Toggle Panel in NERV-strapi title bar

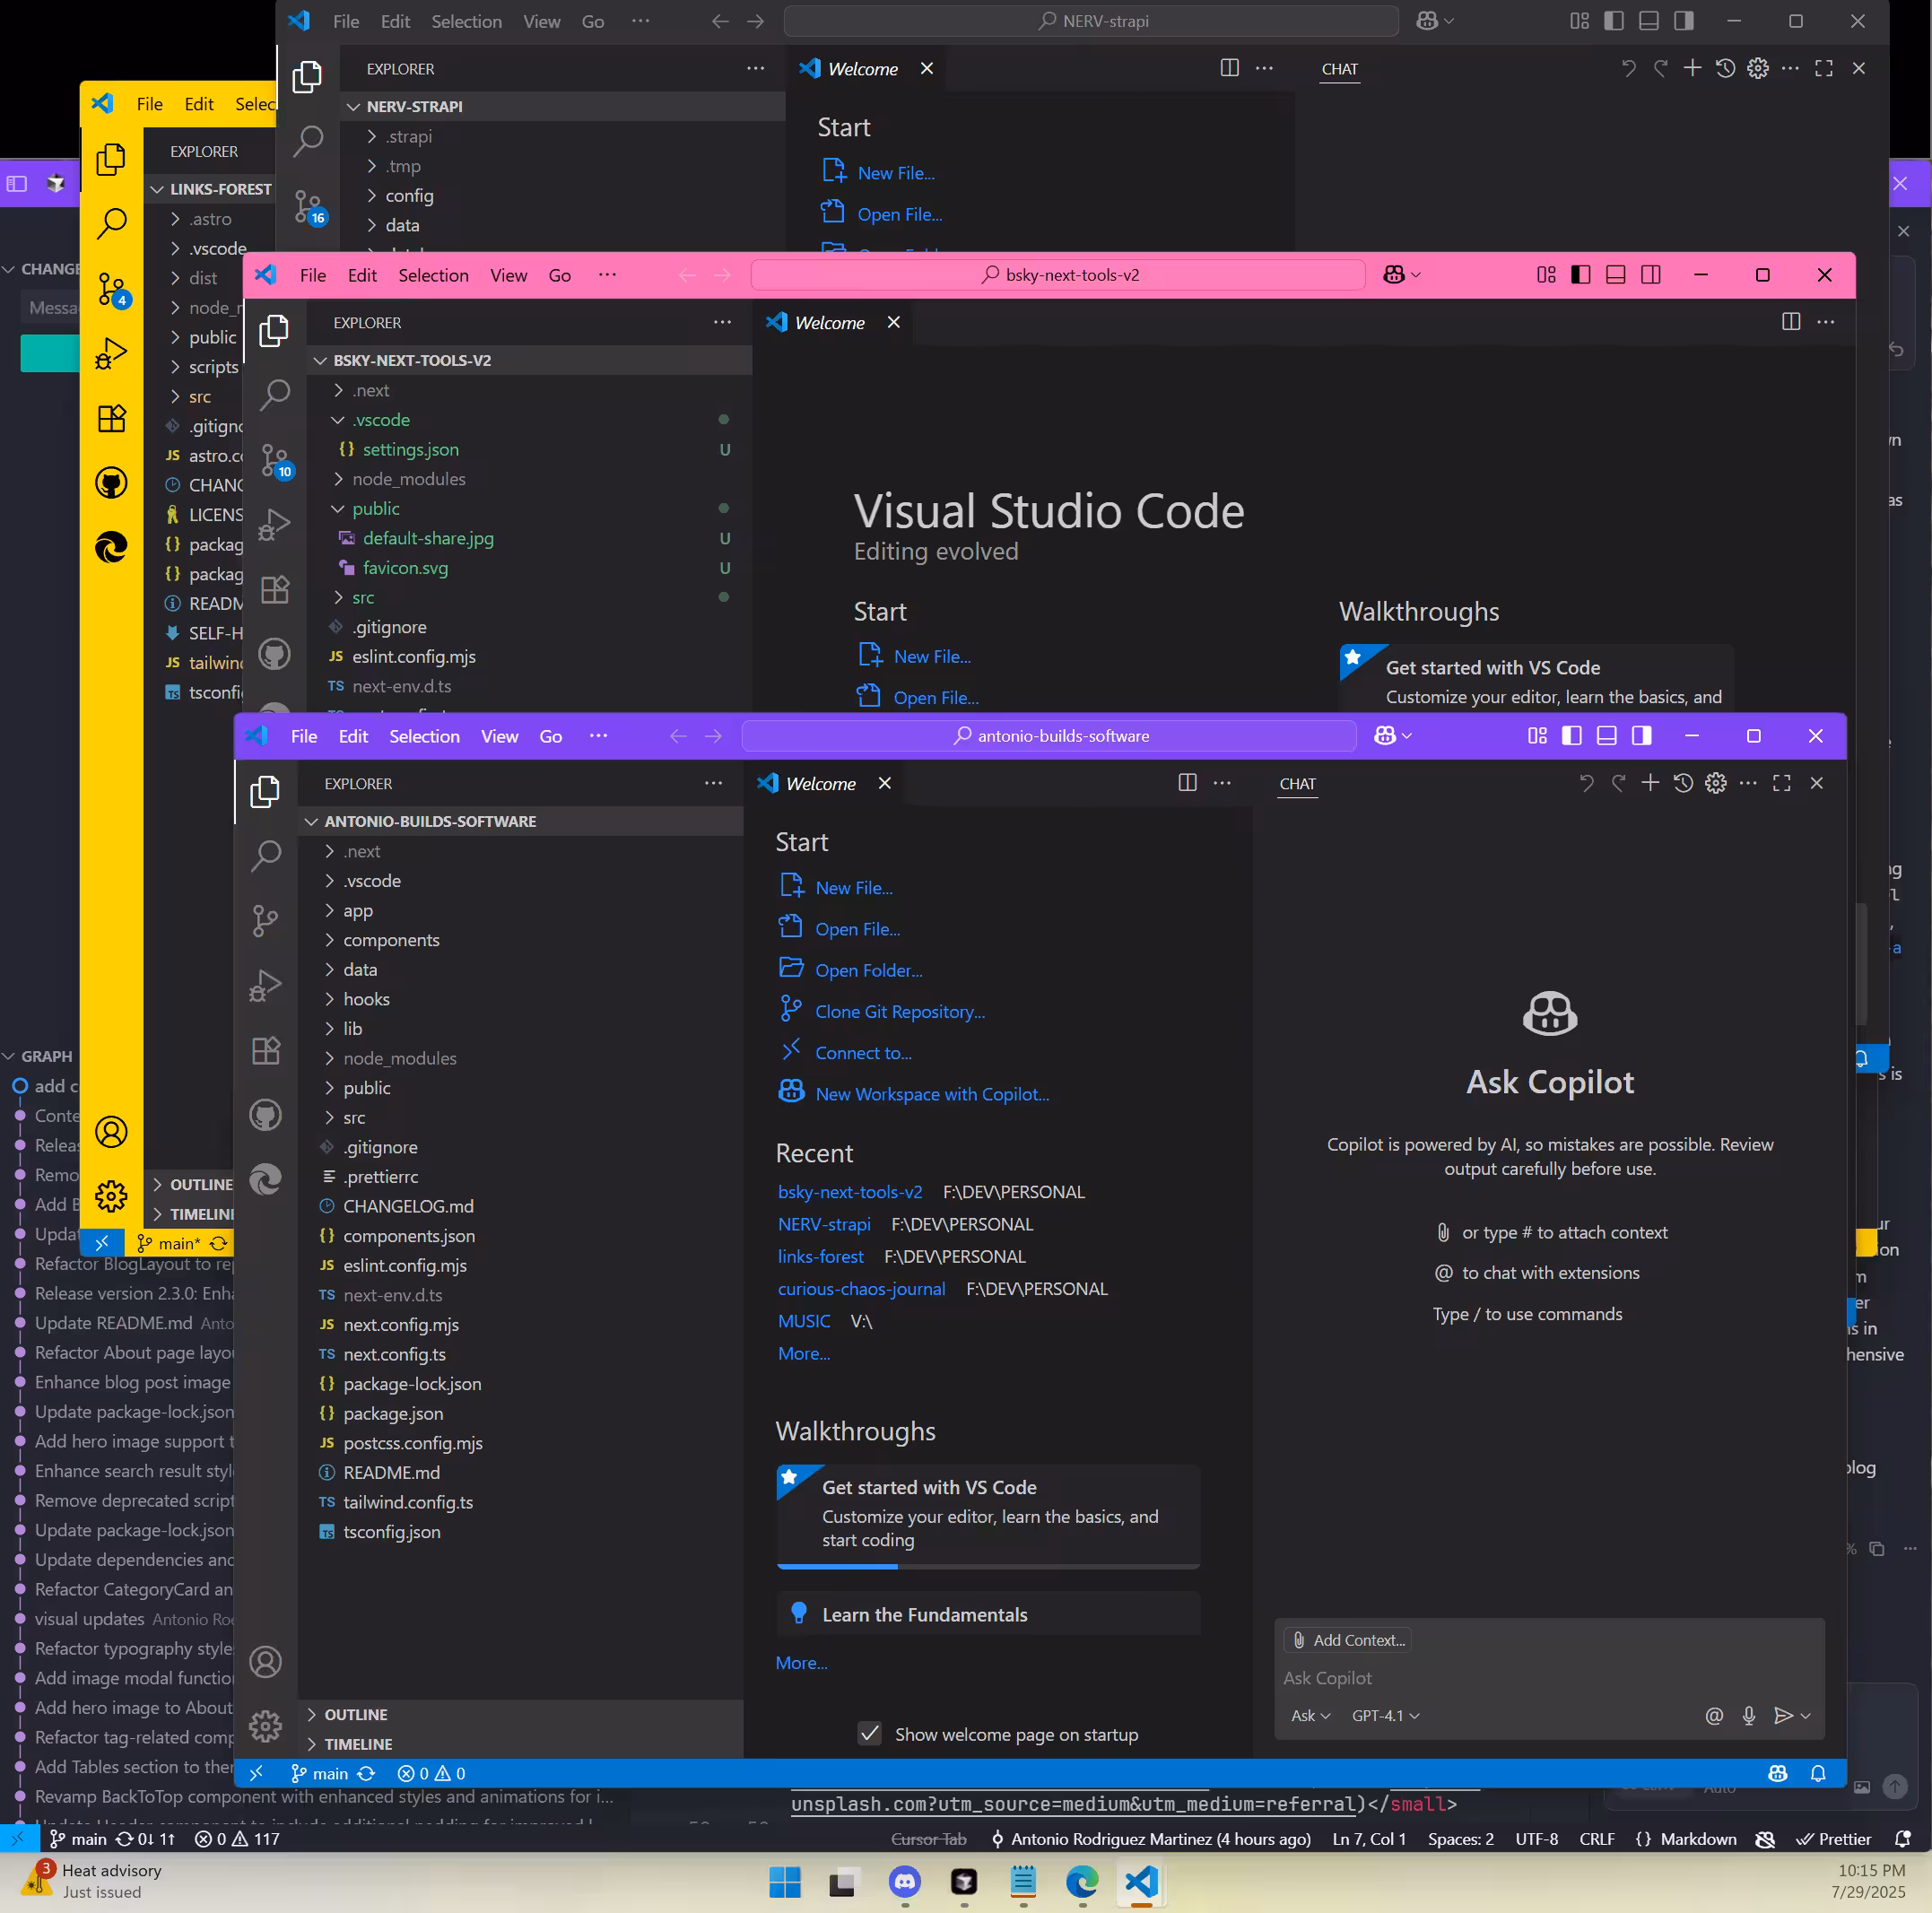pyautogui.click(x=1649, y=21)
